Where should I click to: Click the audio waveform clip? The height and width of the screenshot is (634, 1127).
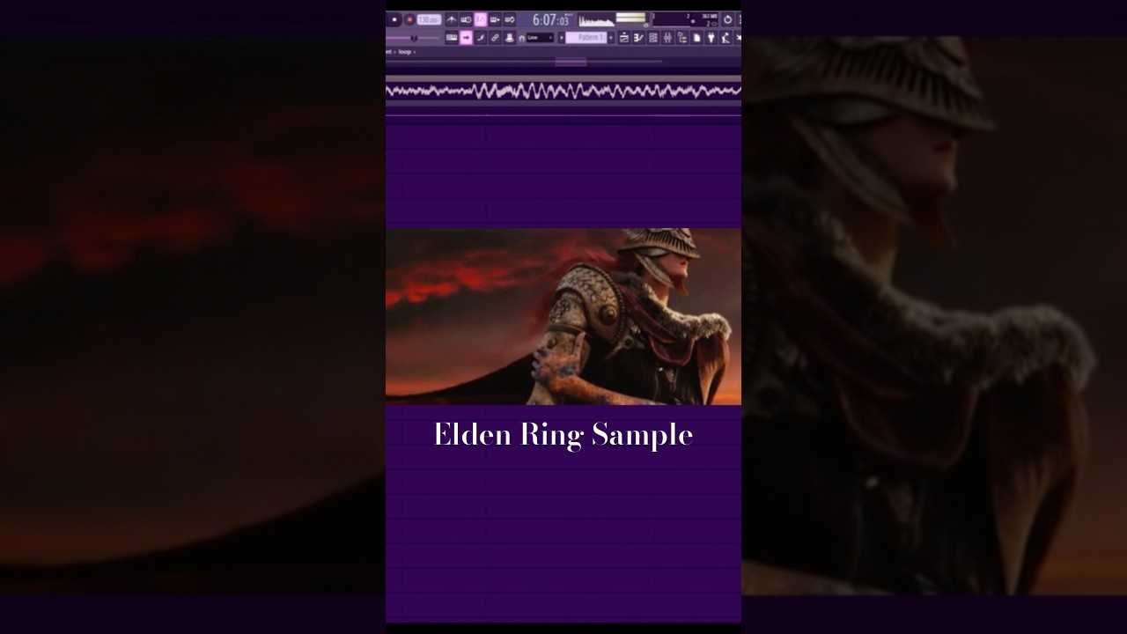(x=563, y=91)
